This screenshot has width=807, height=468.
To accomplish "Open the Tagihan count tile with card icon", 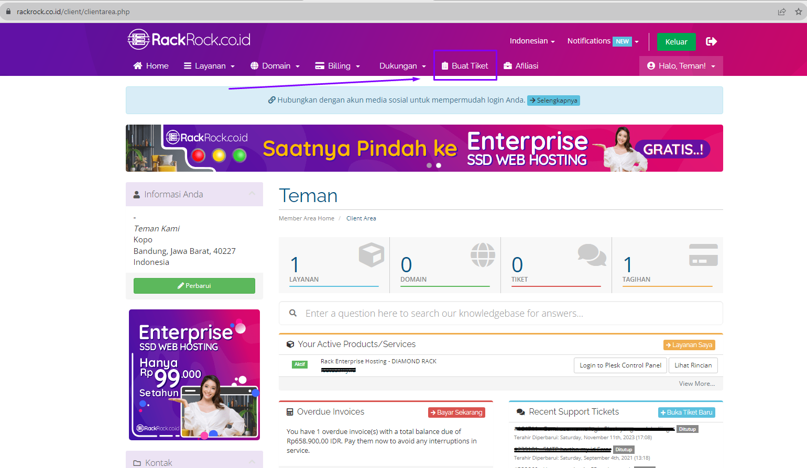I will (x=667, y=264).
